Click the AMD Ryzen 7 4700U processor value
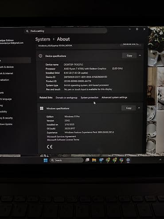This screenshot has height=219, width=164. 85,68
